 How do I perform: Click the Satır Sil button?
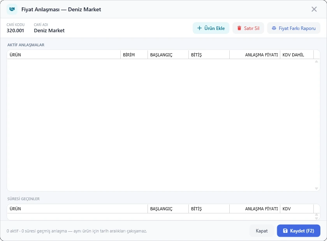pos(248,28)
